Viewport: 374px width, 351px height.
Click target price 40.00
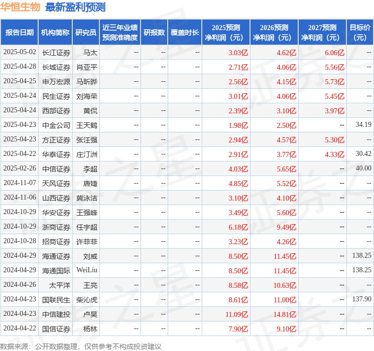363,168
